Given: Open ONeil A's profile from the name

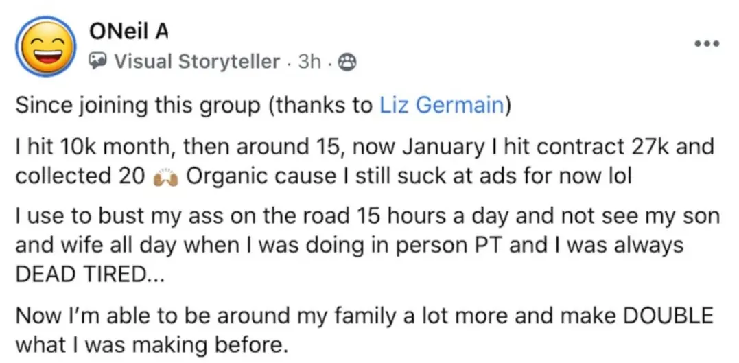Looking at the screenshot, I should click(x=129, y=32).
